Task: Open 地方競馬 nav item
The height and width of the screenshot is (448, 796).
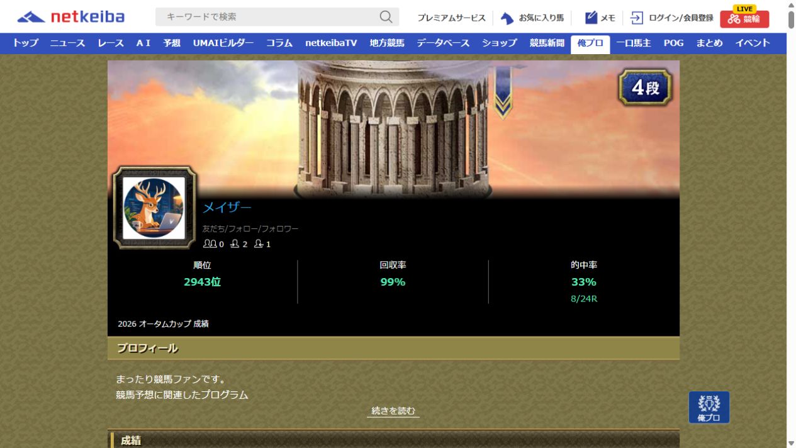Action: [x=387, y=43]
